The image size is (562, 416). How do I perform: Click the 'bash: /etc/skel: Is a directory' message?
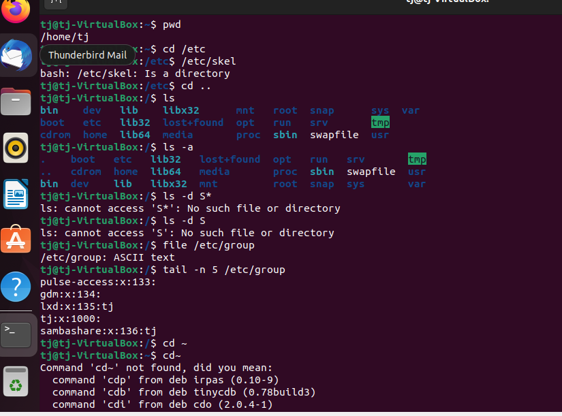135,74
